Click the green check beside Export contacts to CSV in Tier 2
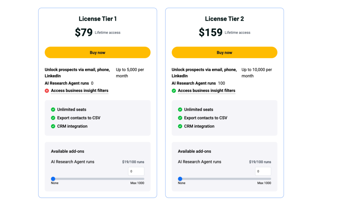Screen dimensions: 343x202 point(181,118)
